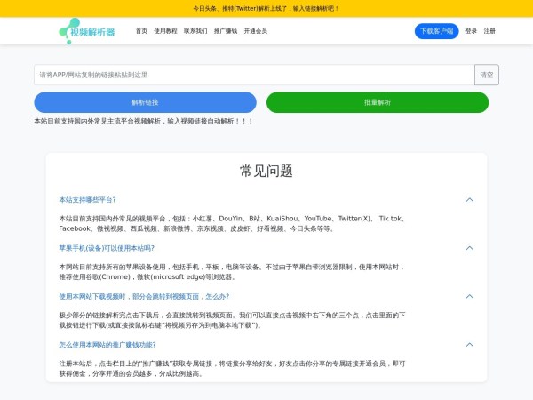This screenshot has height=400, width=533.
Task: Click the blue 解析链接 button
Action: pyautogui.click(x=145, y=102)
